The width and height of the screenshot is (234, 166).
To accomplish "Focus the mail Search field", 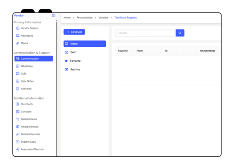I will point(146,33).
